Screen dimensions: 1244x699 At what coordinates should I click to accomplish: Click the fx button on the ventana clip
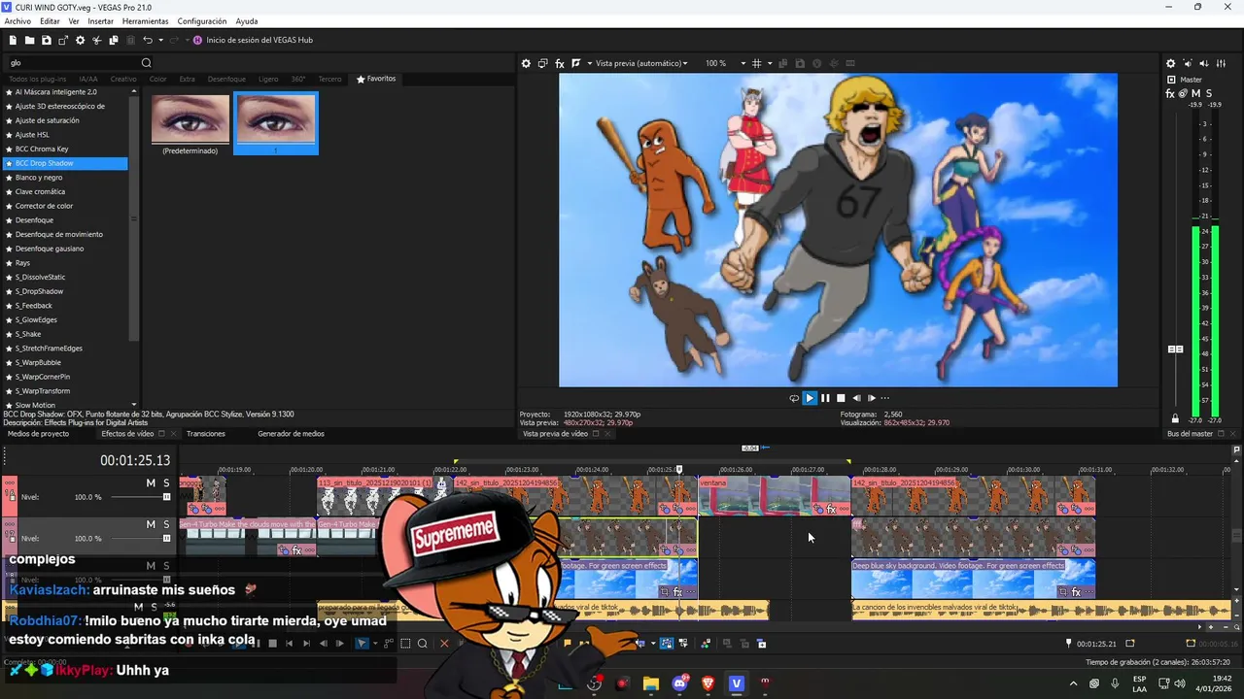(831, 509)
